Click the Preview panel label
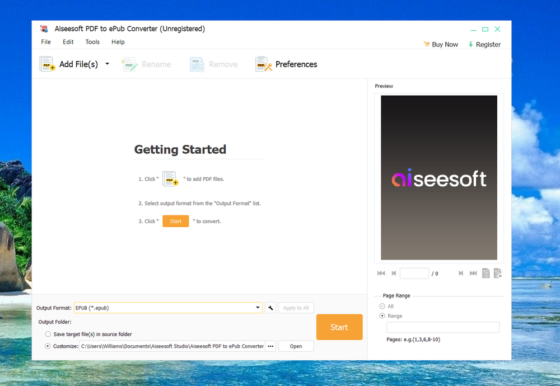 [x=384, y=86]
